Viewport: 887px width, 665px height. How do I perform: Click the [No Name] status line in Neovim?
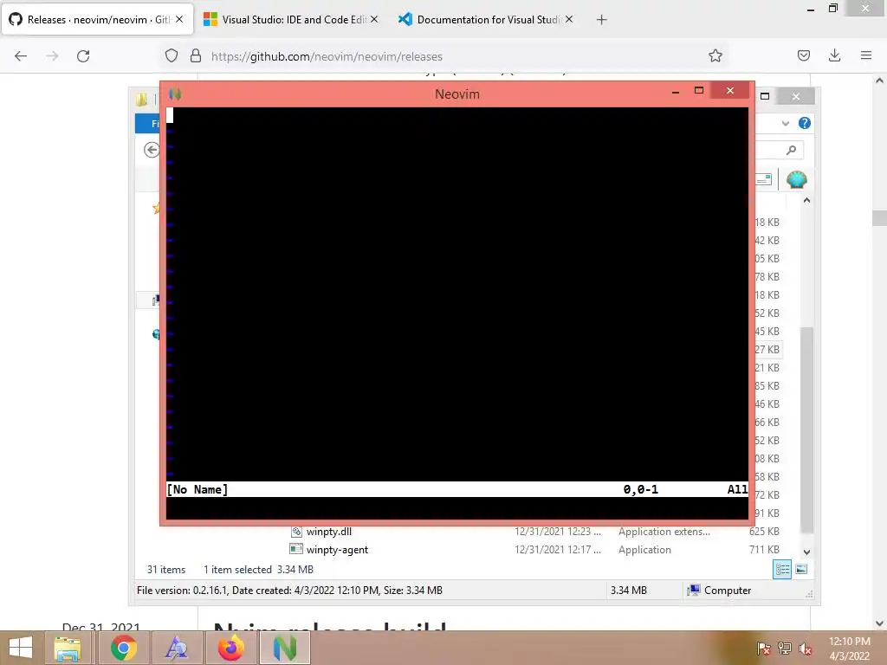(x=197, y=490)
